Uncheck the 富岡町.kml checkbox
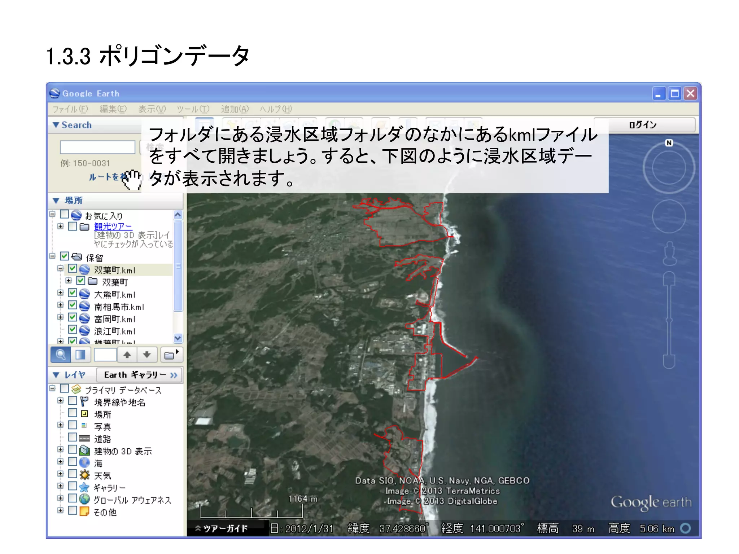This screenshot has height=554, width=739. [x=73, y=317]
